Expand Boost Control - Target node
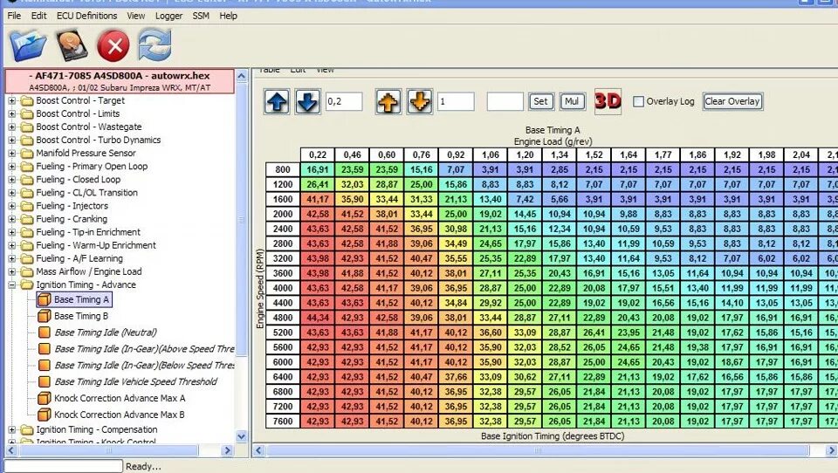Screen dimensions: 838x473 [x=11, y=100]
